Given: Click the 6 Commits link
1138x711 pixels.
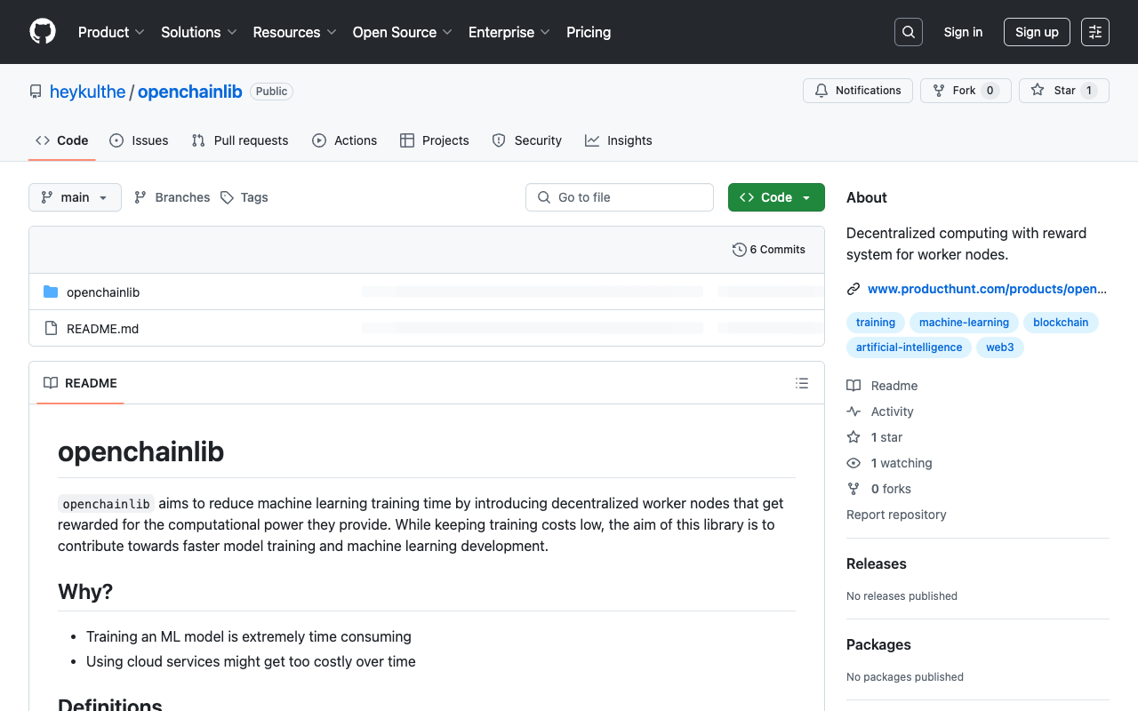Looking at the screenshot, I should [x=769, y=250].
